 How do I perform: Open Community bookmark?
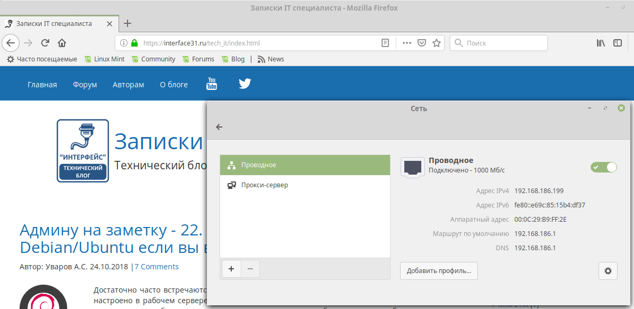pyautogui.click(x=153, y=59)
